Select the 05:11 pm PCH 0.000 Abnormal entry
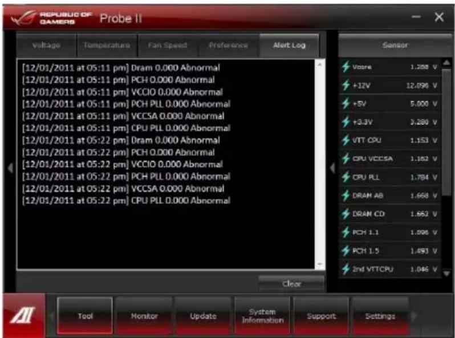The width and height of the screenshot is (455, 338). (x=119, y=80)
